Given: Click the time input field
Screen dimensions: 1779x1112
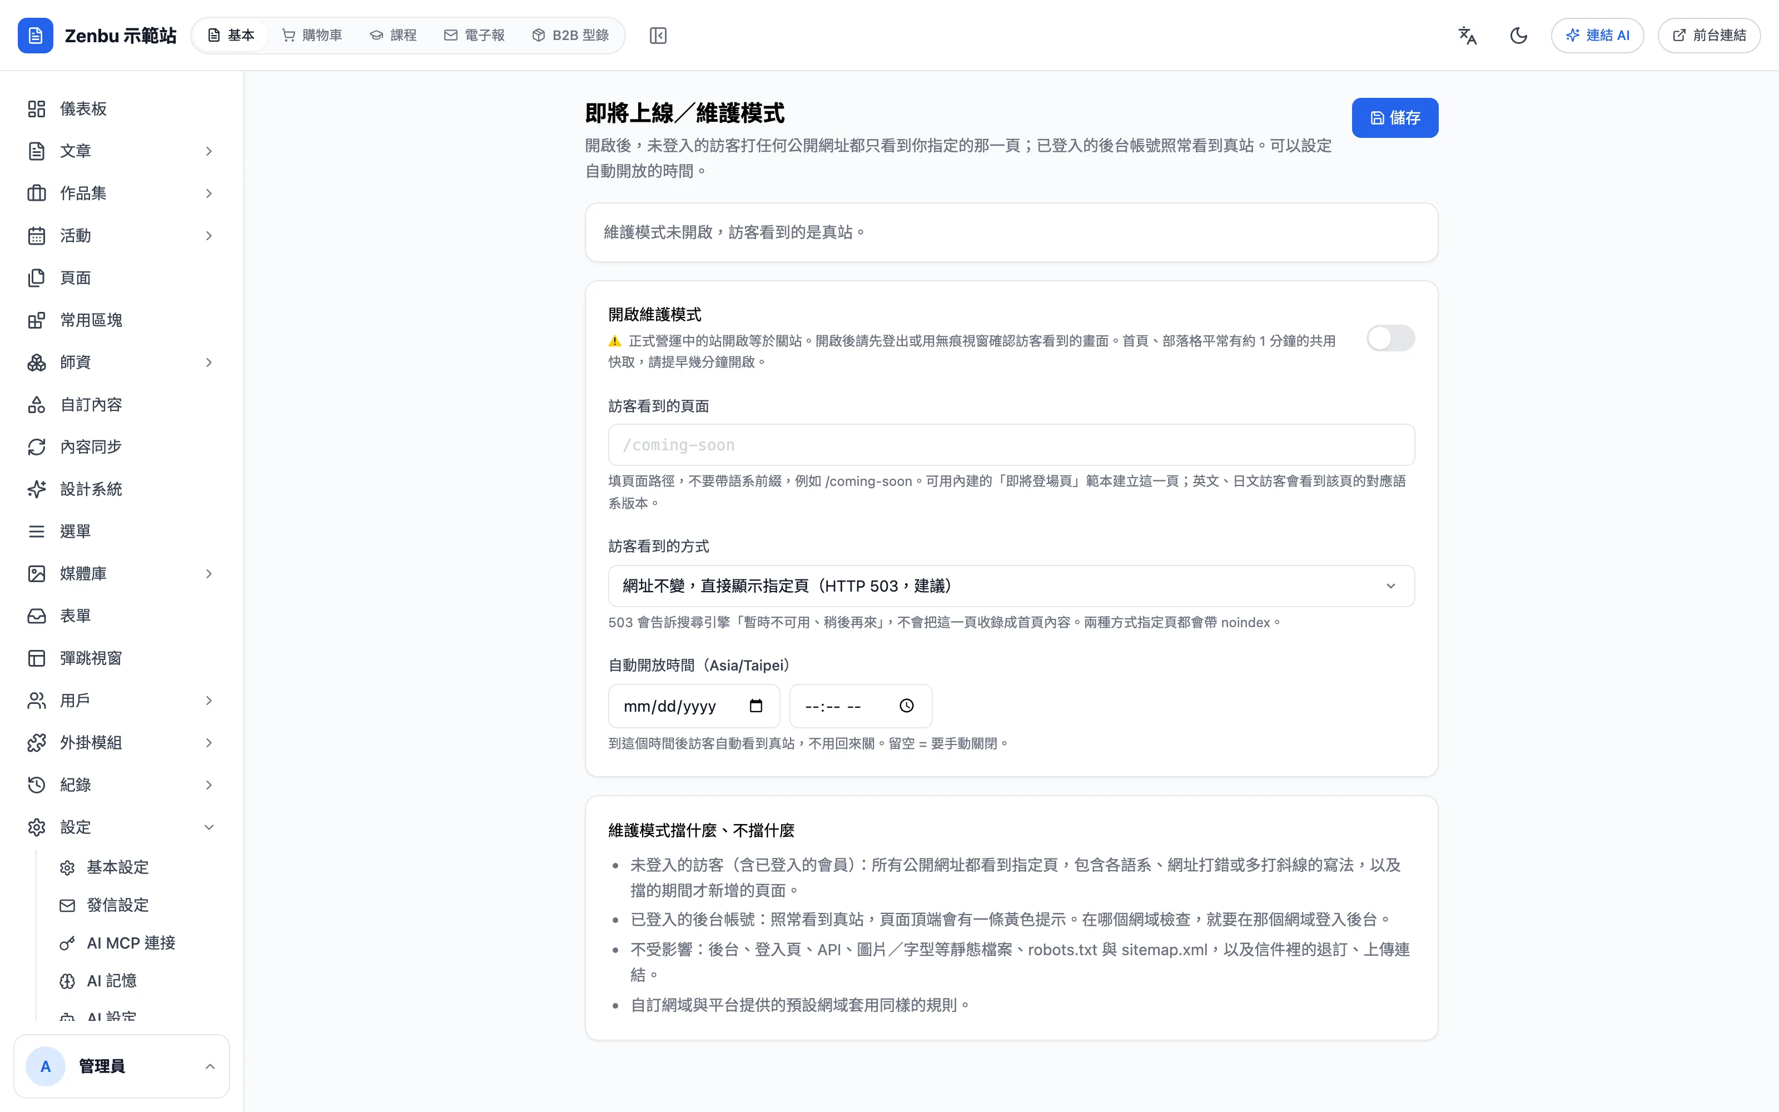Looking at the screenshot, I should (x=861, y=706).
